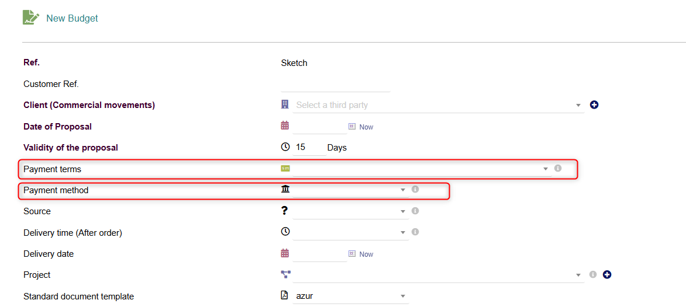Open the Source dropdown list

pos(351,211)
